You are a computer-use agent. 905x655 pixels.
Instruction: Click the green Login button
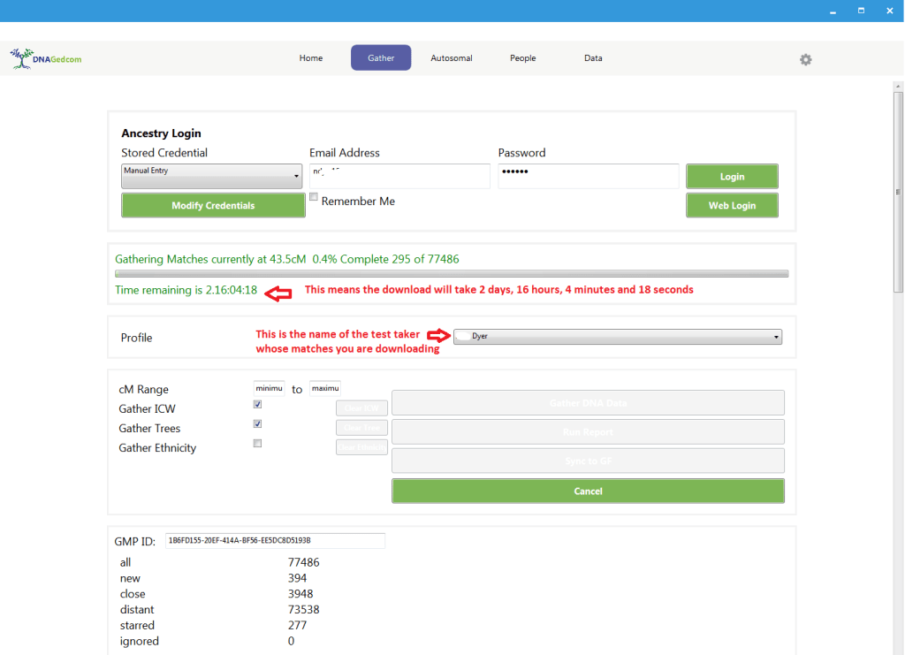[x=732, y=177]
